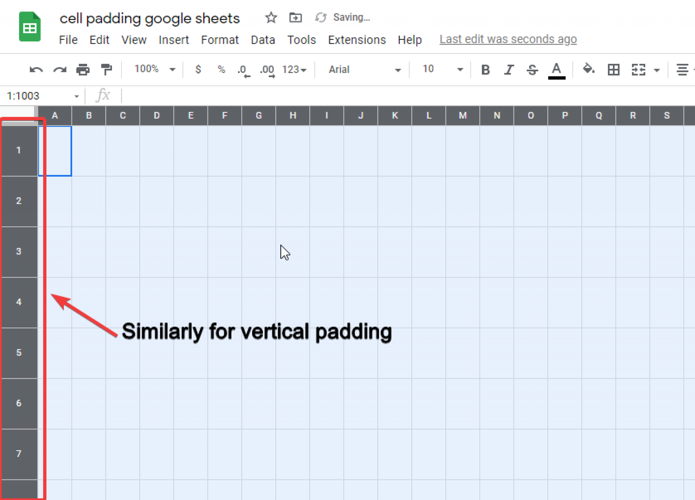Toggle bold formatting
695x500 pixels.
485,70
